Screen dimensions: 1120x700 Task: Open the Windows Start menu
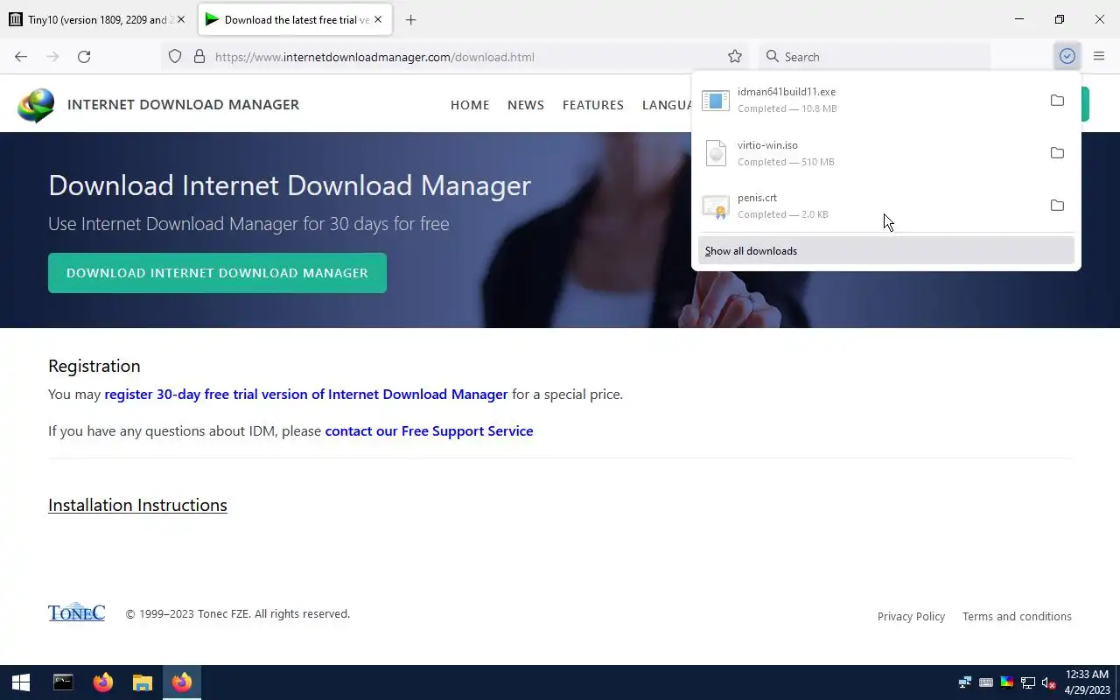[21, 682]
